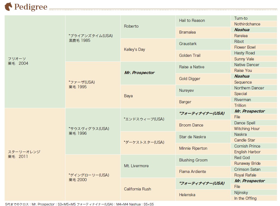The height and width of the screenshot is (206, 280).
Task: Click the エンドスウィープ(USA) cell
Action: [148, 120]
